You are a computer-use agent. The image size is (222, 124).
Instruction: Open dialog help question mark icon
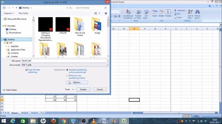106,13
